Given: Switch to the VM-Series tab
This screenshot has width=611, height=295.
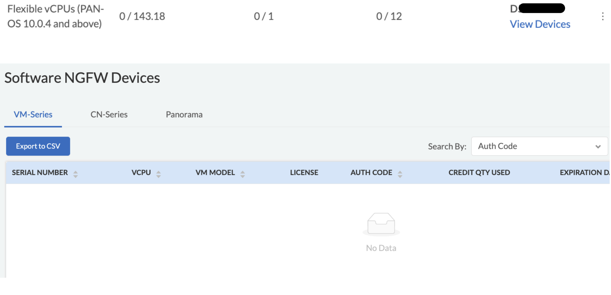Looking at the screenshot, I should (x=33, y=115).
